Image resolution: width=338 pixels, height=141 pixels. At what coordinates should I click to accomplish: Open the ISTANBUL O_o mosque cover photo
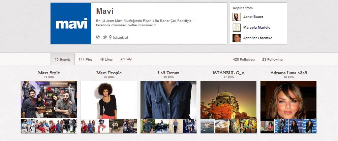[228, 100]
